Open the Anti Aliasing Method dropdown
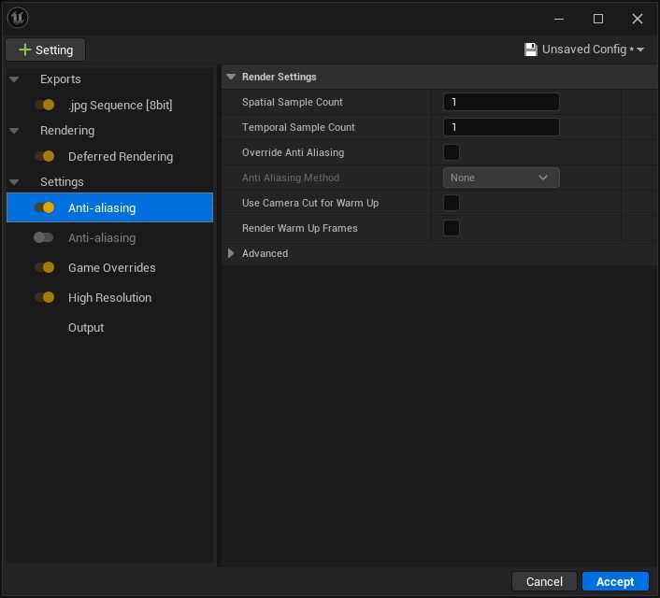Image resolution: width=660 pixels, height=598 pixels. [501, 178]
